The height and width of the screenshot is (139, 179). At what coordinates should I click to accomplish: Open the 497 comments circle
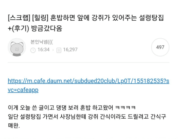coord(160,47)
